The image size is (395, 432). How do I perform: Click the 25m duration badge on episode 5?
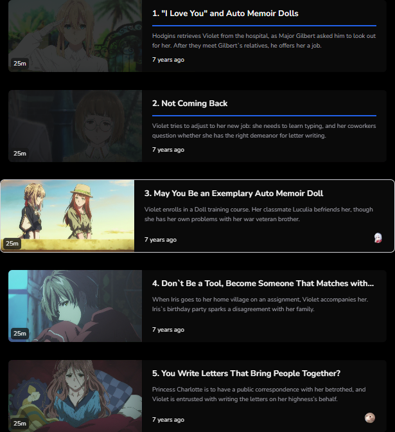[20, 424]
